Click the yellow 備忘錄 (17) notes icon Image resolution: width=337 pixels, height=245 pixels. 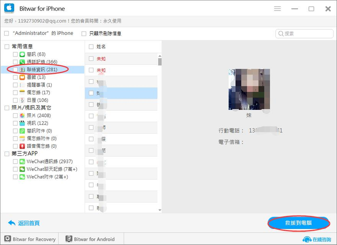click(22, 93)
